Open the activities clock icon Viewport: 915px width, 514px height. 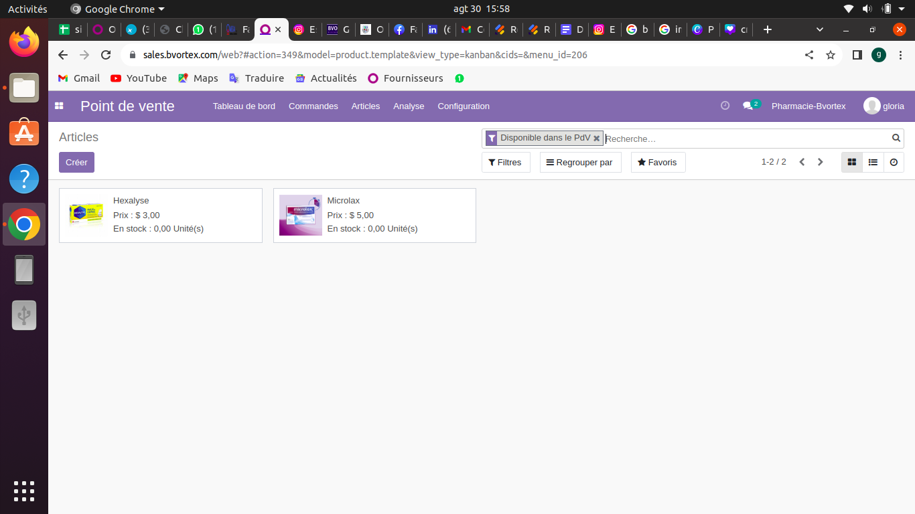[725, 106]
